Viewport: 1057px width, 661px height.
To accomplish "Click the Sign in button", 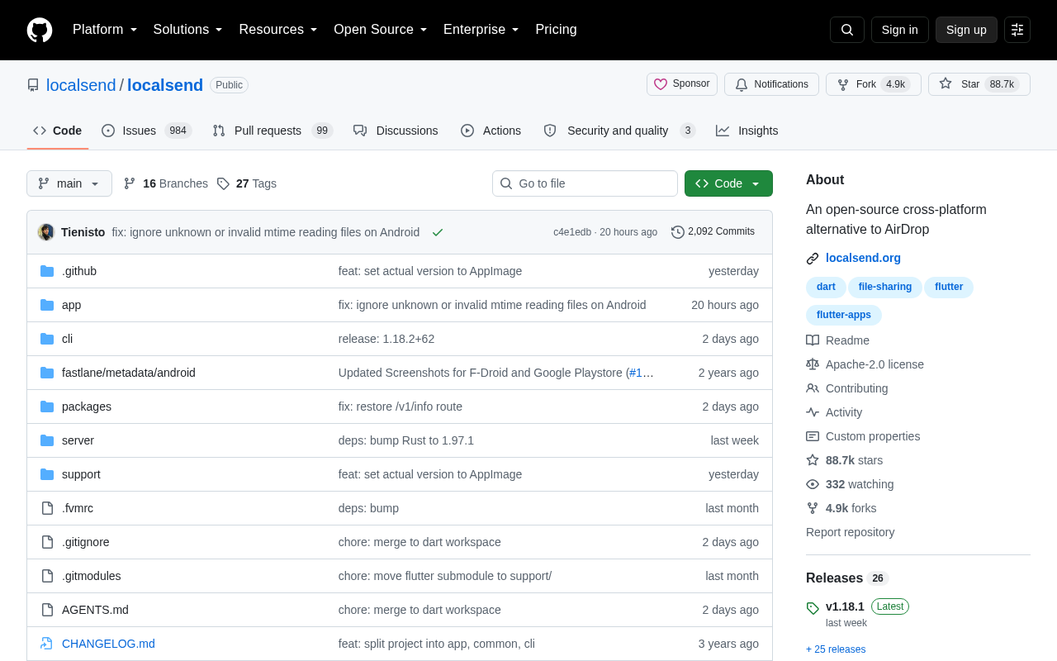I will tap(900, 30).
